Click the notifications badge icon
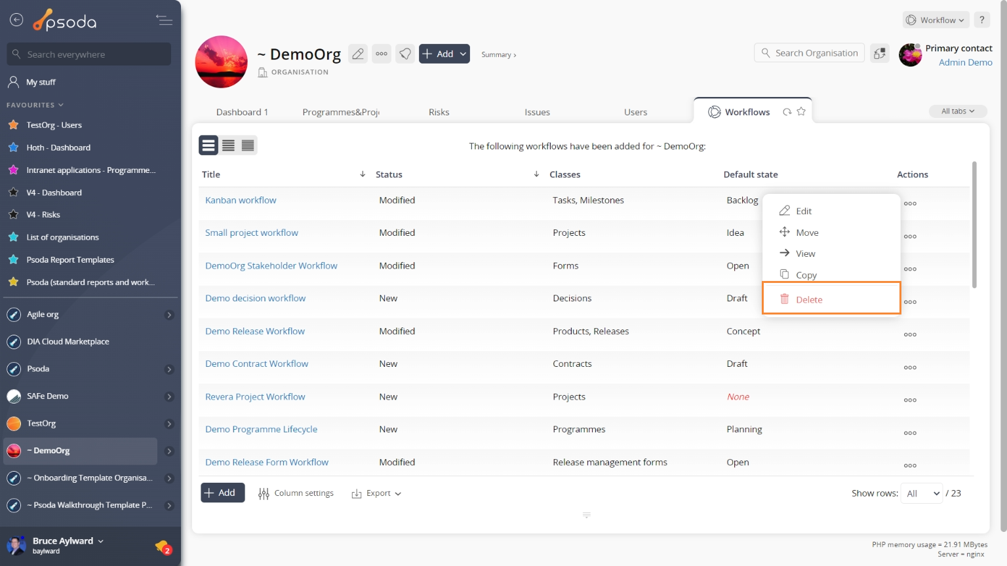The image size is (1007, 566). click(x=163, y=547)
